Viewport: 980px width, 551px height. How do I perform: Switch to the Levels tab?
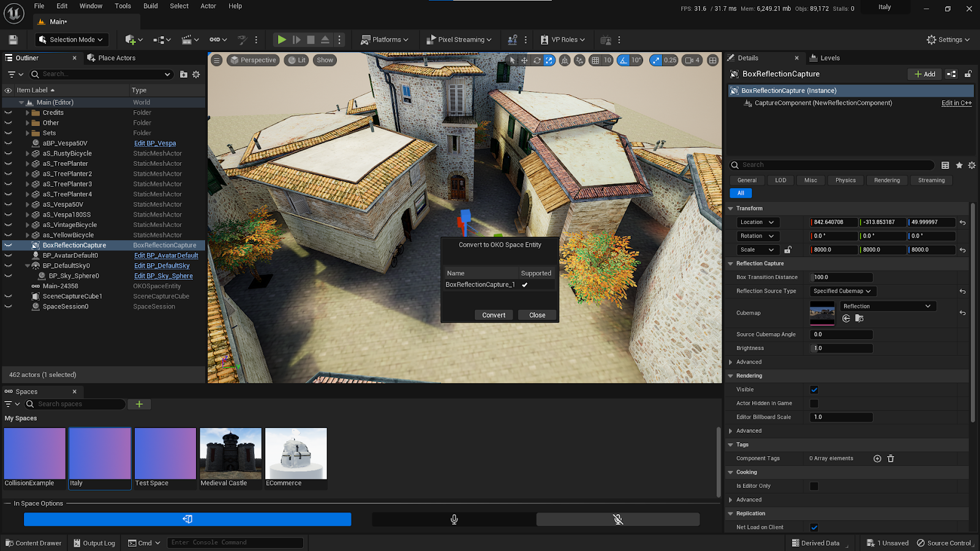coord(829,58)
